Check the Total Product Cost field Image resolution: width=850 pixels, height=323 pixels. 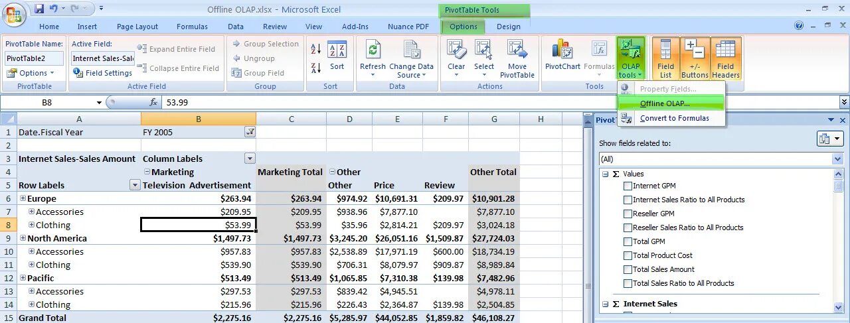click(x=628, y=255)
